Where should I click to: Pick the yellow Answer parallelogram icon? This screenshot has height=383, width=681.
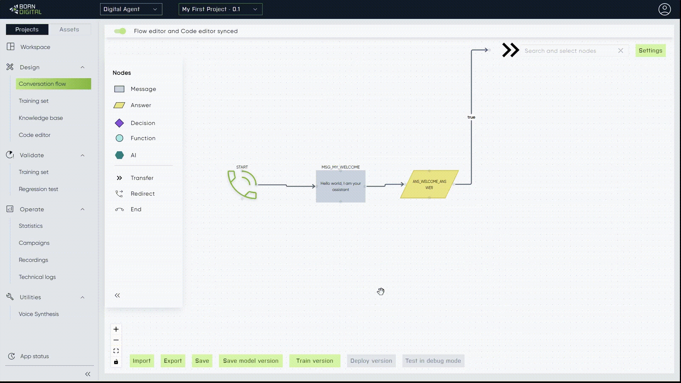(x=119, y=105)
